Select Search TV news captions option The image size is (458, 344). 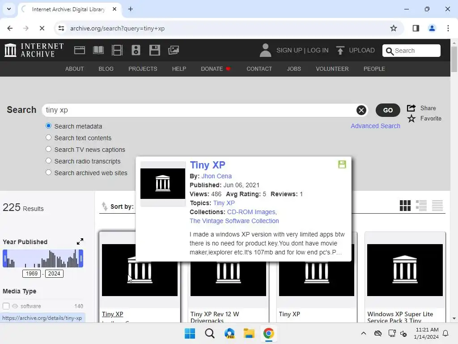[x=48, y=149]
